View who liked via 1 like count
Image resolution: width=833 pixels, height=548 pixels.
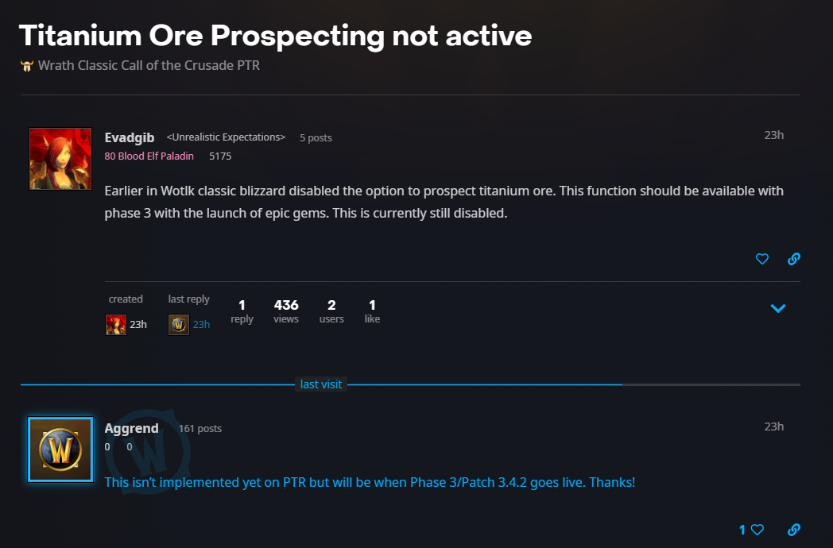coord(372,311)
